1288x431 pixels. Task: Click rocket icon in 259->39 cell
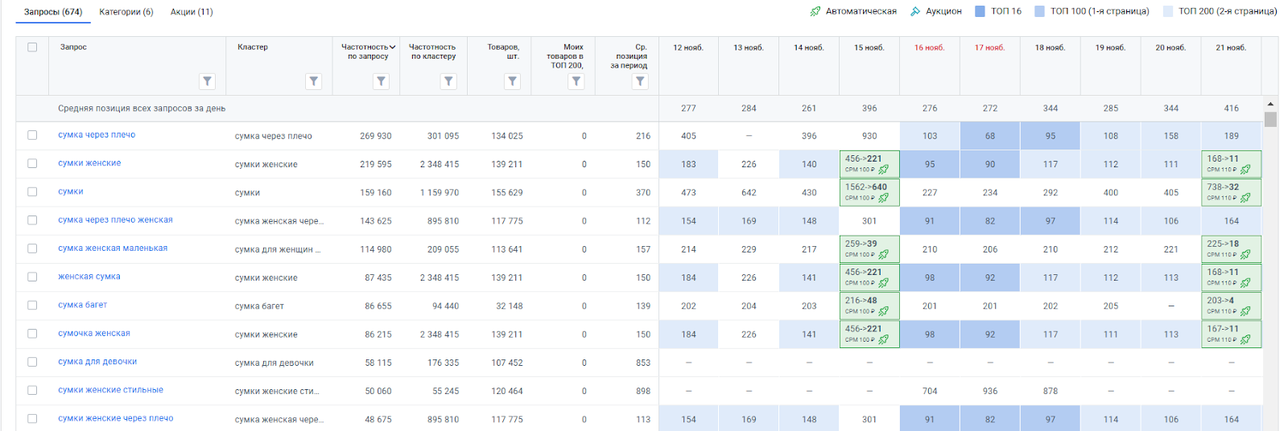(883, 255)
